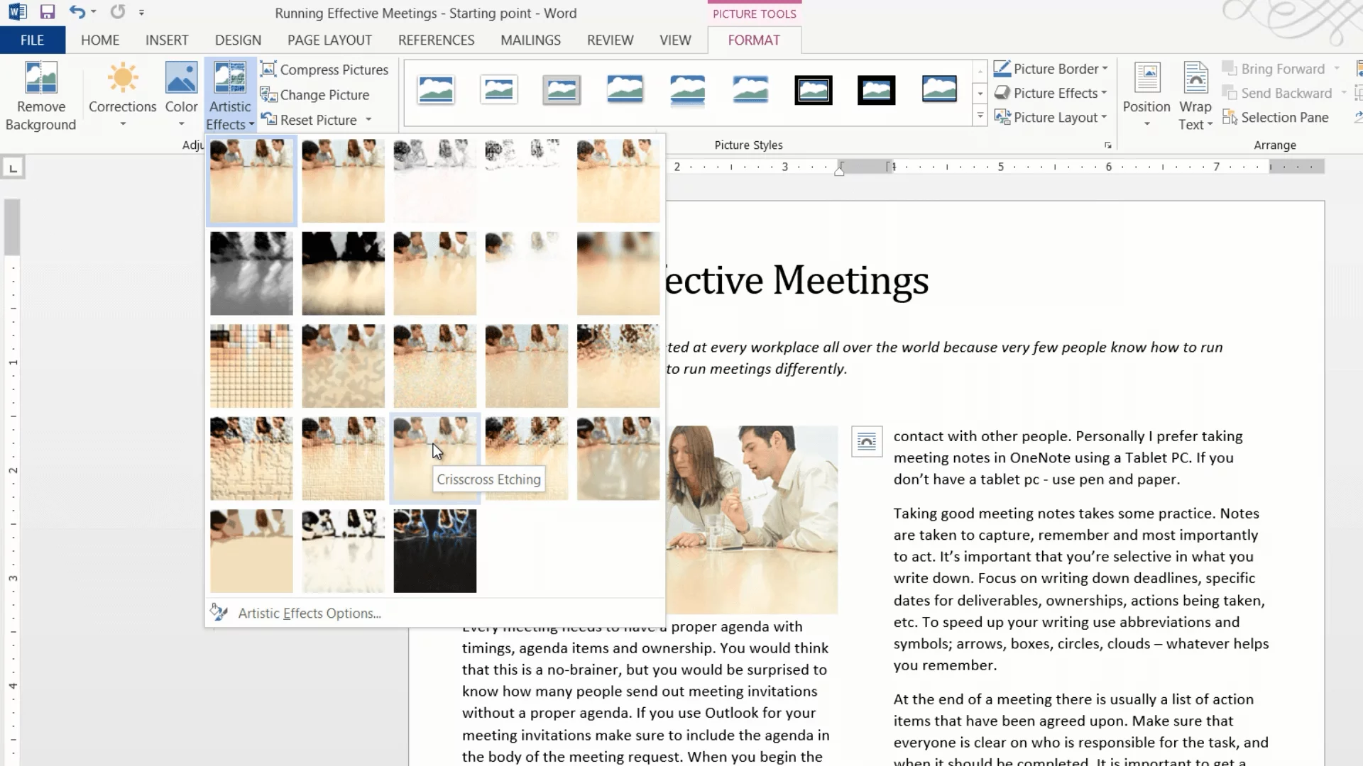
Task: Click the Save icon in title bar
Action: (48, 12)
